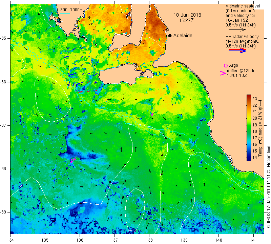Click the magenta drifter arrowhead legend symbol
This screenshot has height=244, width=271.
[x=223, y=73]
